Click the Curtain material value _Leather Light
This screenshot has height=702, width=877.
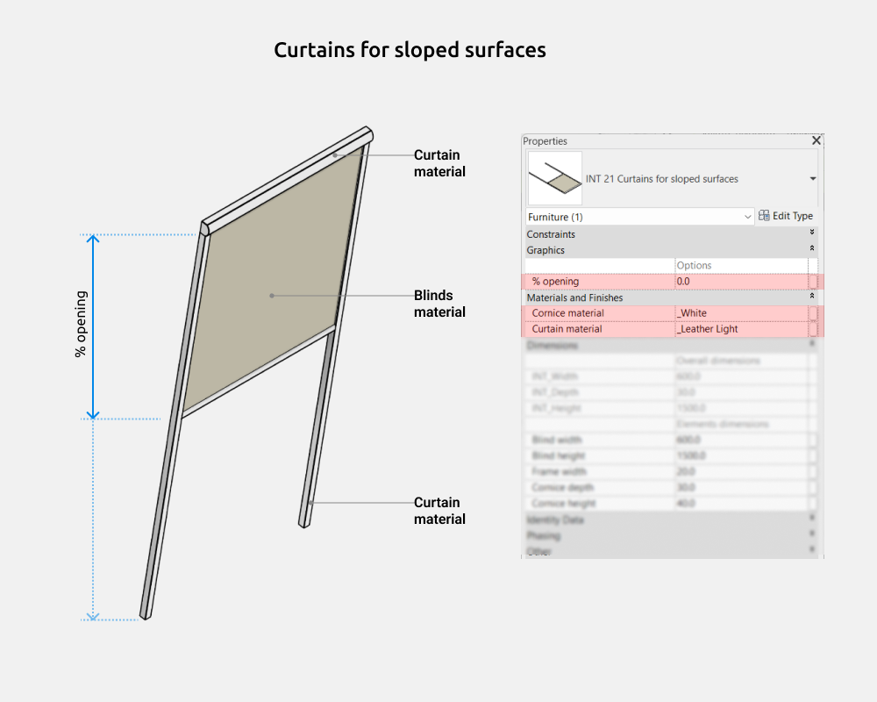[741, 329]
